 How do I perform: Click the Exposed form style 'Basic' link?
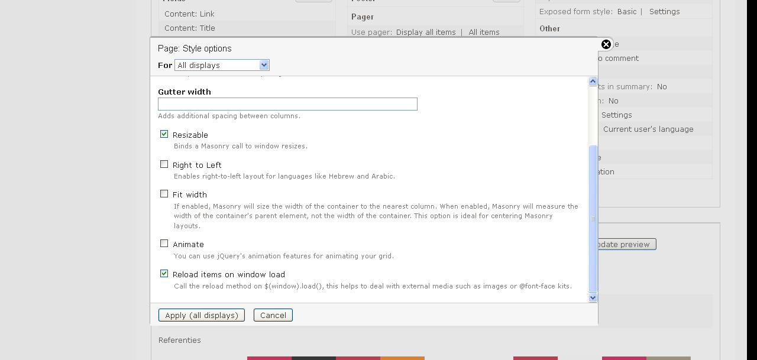tap(627, 11)
